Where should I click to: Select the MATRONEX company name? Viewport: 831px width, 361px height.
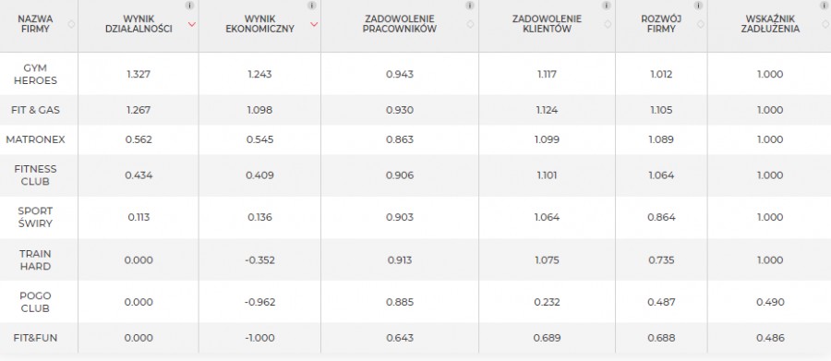(x=35, y=139)
